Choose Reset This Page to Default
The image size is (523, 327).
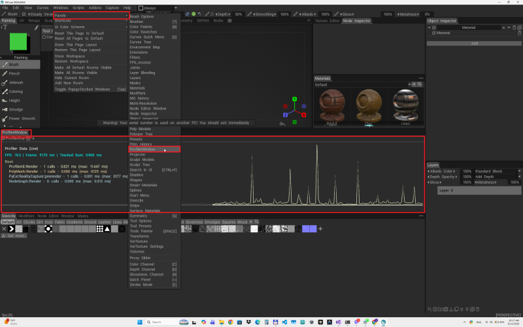point(79,33)
